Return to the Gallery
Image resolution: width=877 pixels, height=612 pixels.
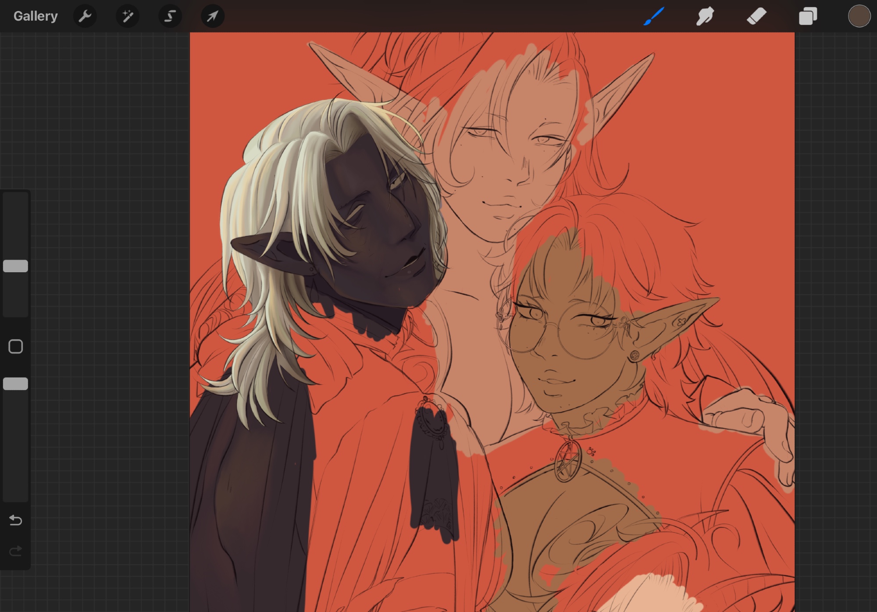click(x=36, y=16)
